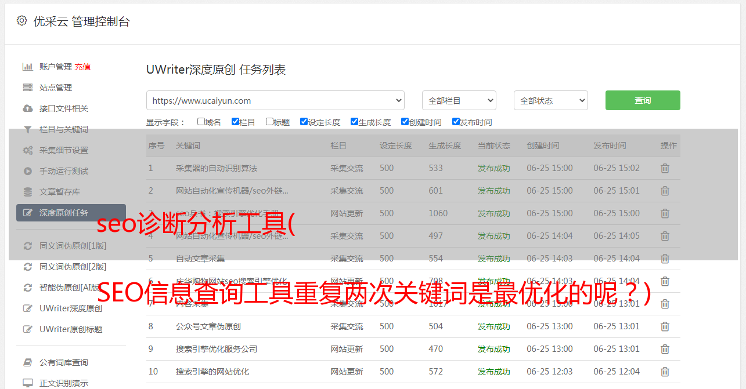This screenshot has height=389, width=746.
Task: Click the 优采云 管理控制台 title
Action: [x=81, y=21]
